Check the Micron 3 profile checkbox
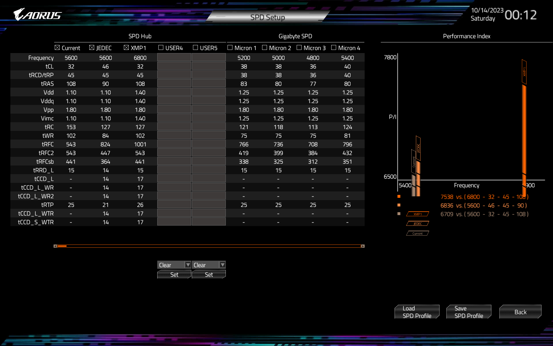 click(x=299, y=48)
